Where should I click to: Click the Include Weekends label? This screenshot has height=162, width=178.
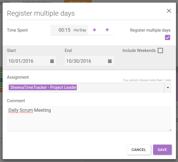pos(139,51)
